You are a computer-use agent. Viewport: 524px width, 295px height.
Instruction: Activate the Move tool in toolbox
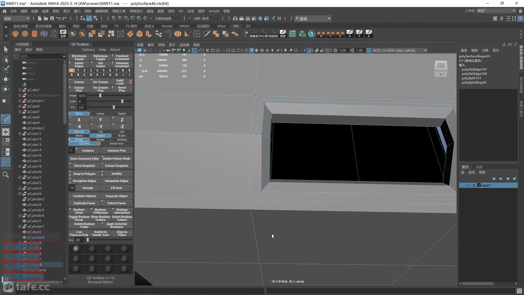click(x=6, y=79)
